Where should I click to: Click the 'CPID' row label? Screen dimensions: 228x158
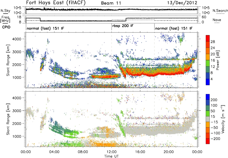[x=6, y=27]
